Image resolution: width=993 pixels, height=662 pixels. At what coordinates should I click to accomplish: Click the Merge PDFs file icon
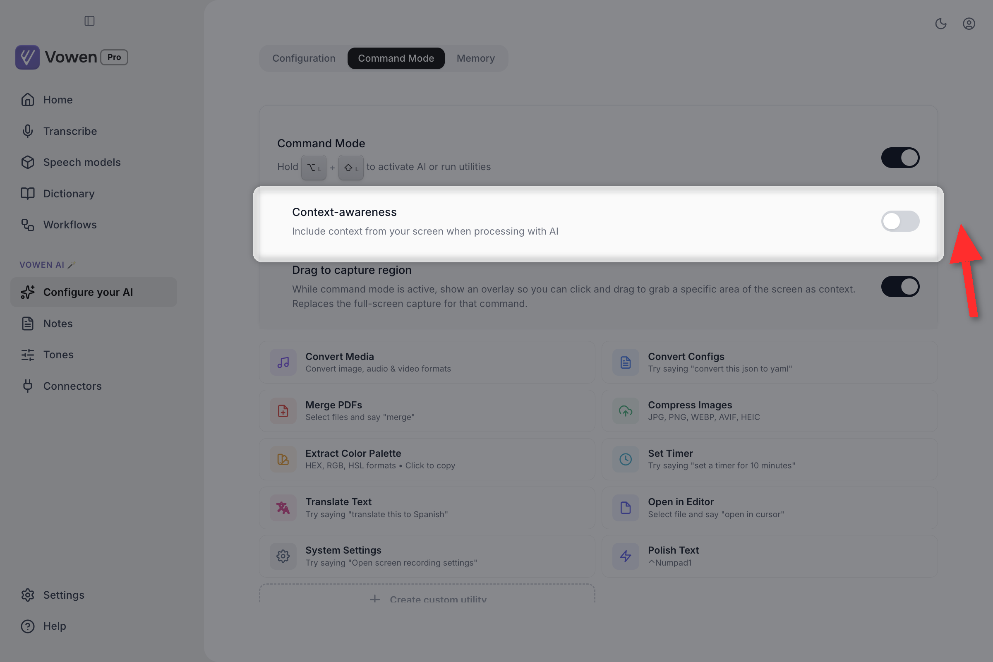click(x=283, y=411)
